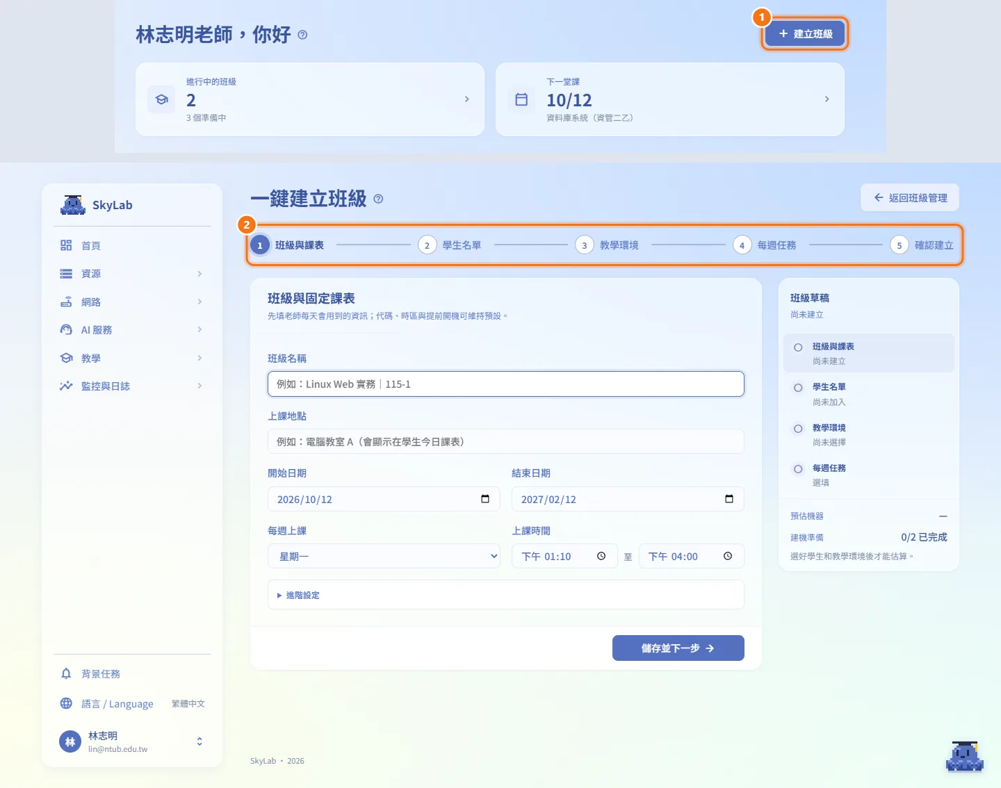Expand the 網路 menu chevron
This screenshot has height=788, width=1001.
point(200,302)
